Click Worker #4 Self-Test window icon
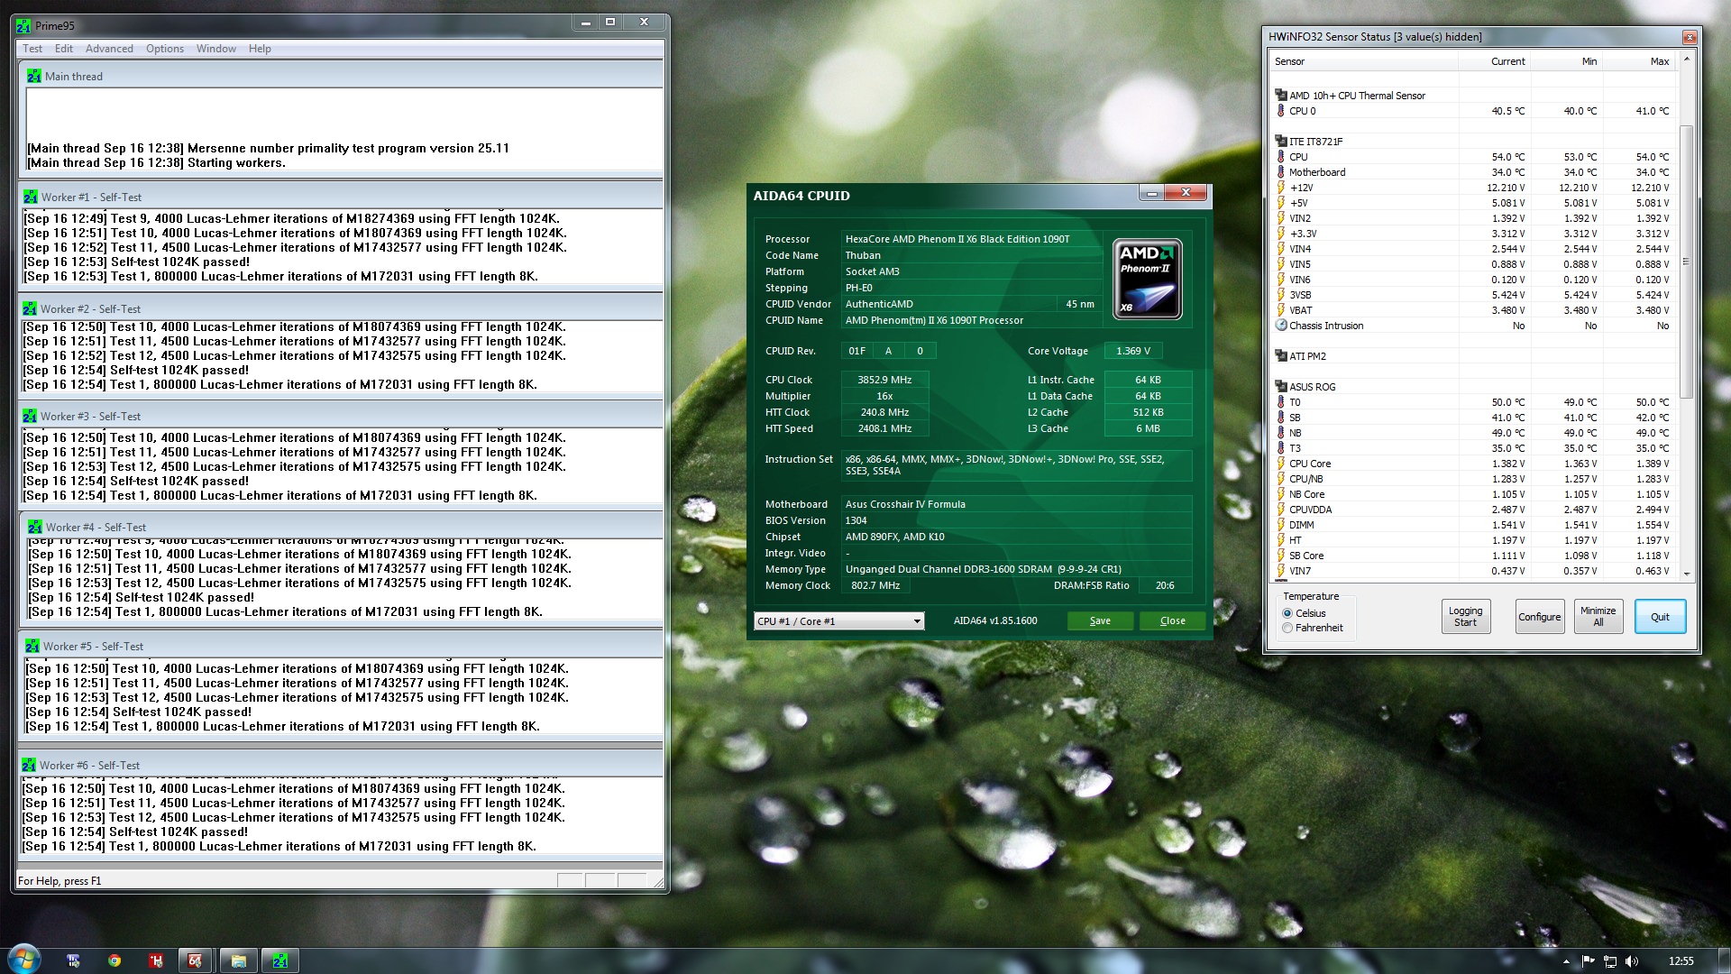Viewport: 1731px width, 974px height. [x=35, y=527]
